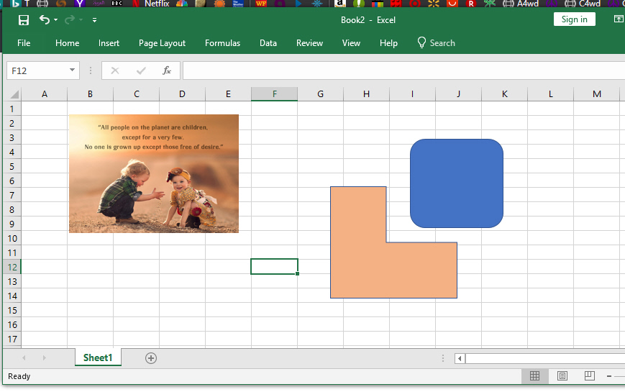Switch to Page Break Preview icon

click(589, 376)
